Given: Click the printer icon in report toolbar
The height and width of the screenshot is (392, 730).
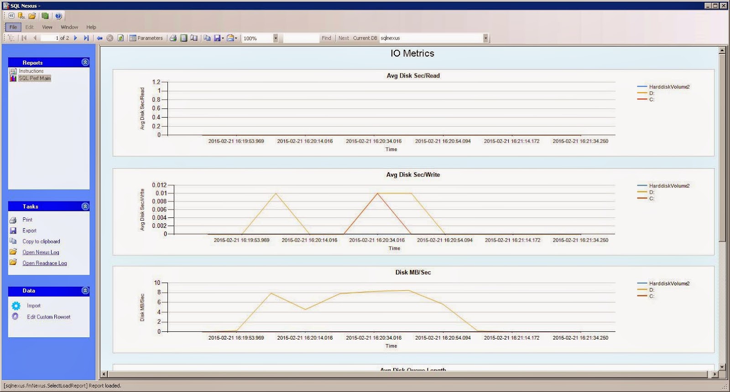Looking at the screenshot, I should (x=173, y=38).
